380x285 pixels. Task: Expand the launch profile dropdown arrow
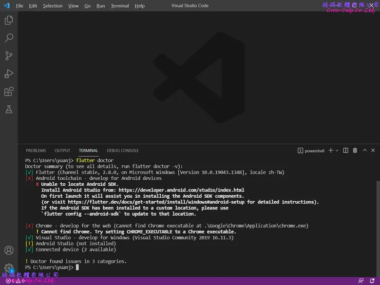pos(337,150)
